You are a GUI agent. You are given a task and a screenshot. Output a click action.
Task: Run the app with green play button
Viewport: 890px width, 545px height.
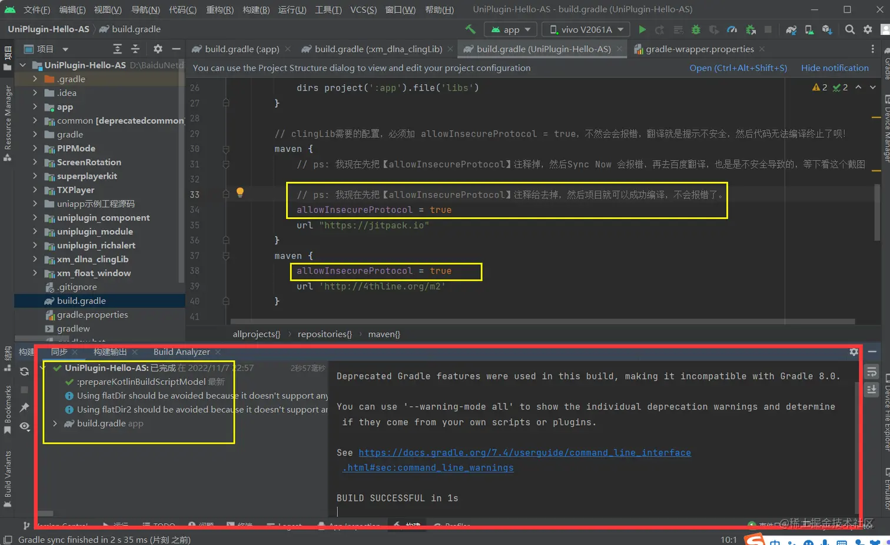coord(642,29)
